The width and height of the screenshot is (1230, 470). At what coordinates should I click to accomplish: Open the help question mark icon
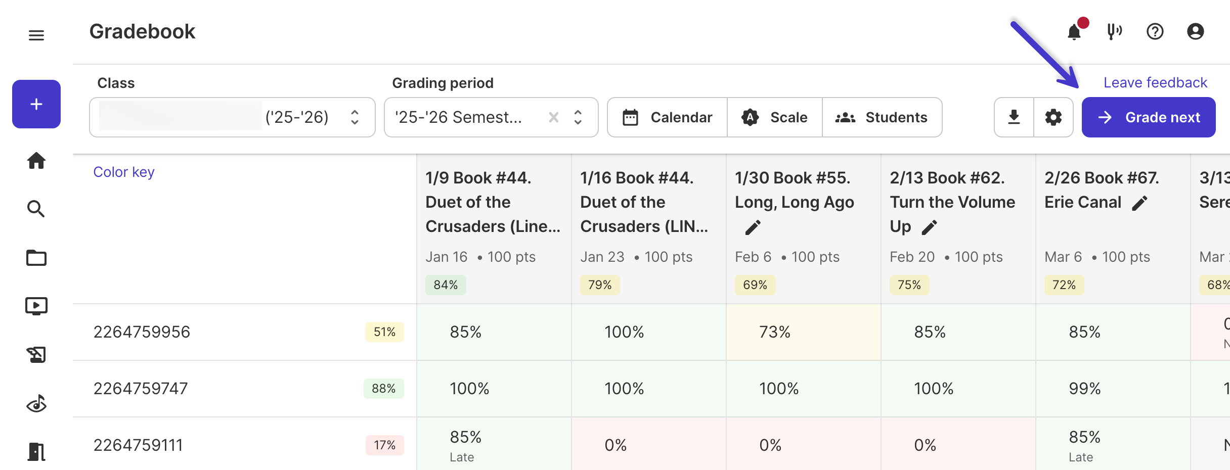coord(1155,32)
